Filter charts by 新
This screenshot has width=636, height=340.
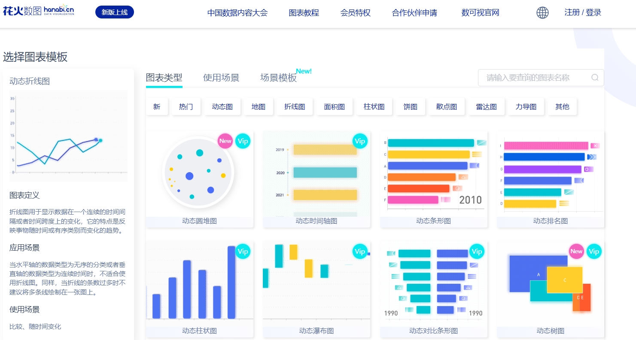click(157, 106)
